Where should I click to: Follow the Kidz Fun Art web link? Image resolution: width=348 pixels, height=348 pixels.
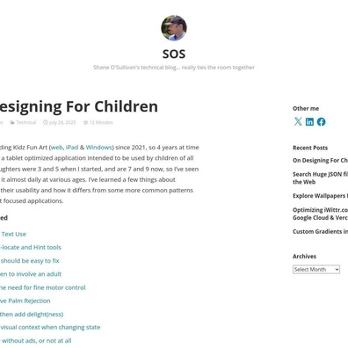click(56, 147)
